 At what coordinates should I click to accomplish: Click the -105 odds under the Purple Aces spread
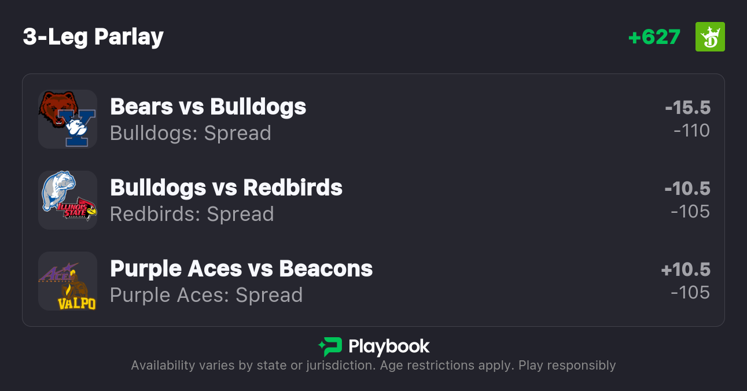690,293
